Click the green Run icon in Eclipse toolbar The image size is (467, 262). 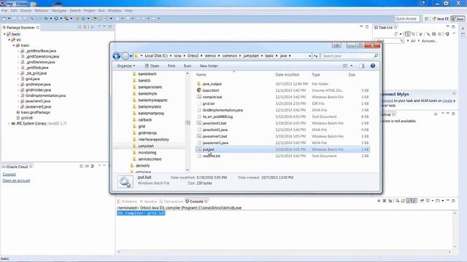pos(56,18)
